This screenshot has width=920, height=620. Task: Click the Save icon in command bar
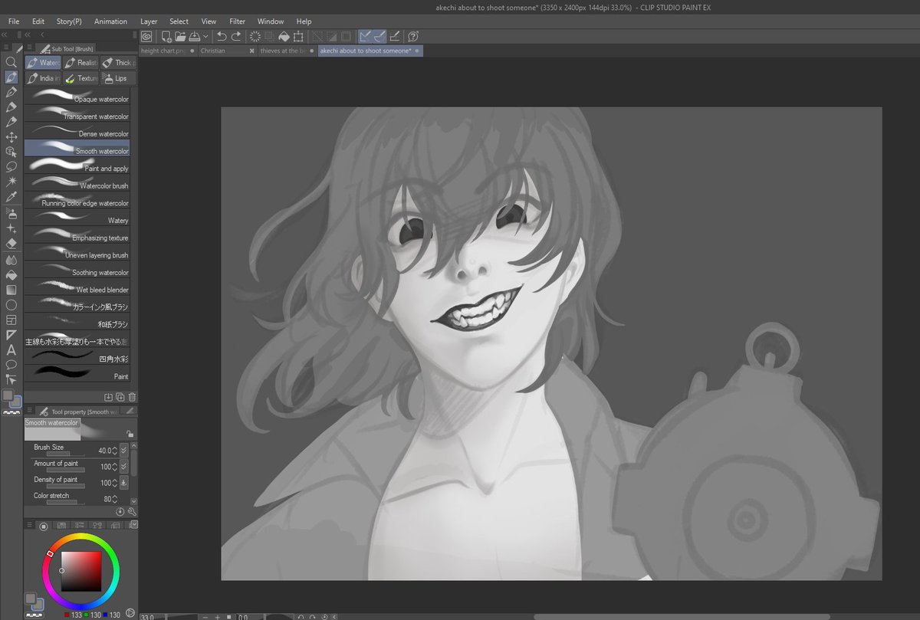195,36
